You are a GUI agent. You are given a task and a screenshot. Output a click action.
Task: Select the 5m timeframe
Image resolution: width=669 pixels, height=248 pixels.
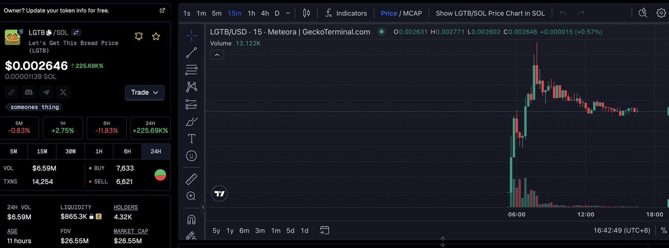216,13
